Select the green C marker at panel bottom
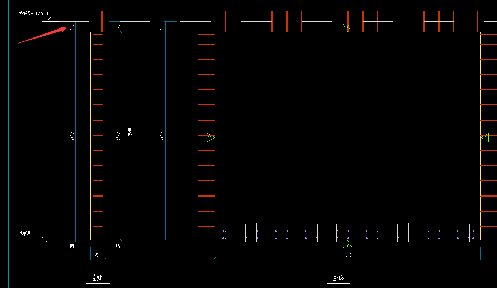Screen dimensions: 497x288 click(348, 244)
